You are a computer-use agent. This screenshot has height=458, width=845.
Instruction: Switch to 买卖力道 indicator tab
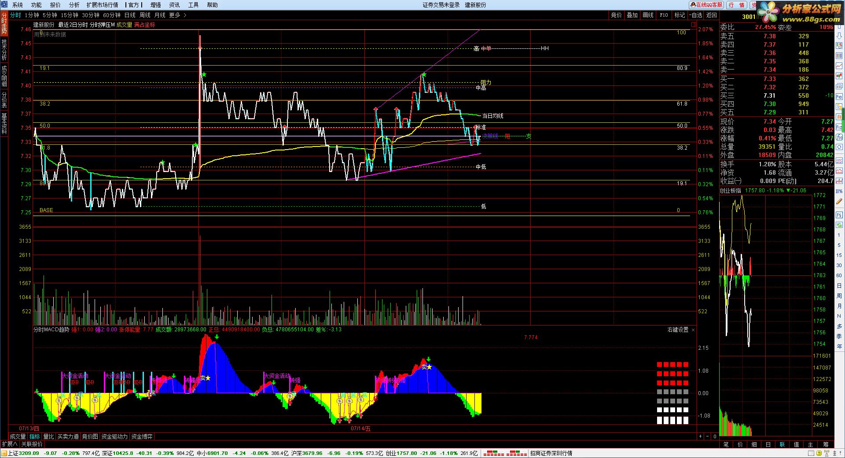(68, 436)
